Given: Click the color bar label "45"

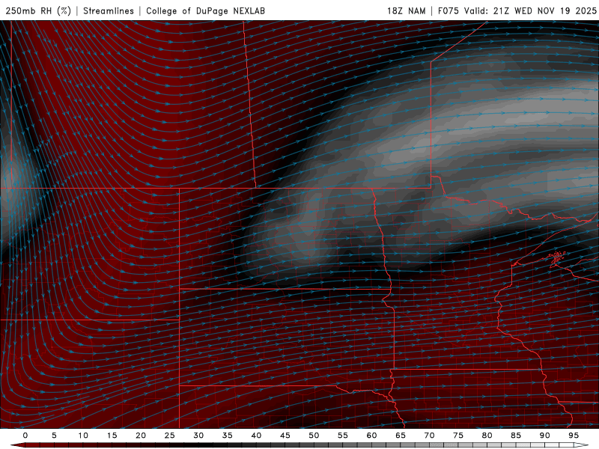Looking at the screenshot, I should tap(285, 436).
